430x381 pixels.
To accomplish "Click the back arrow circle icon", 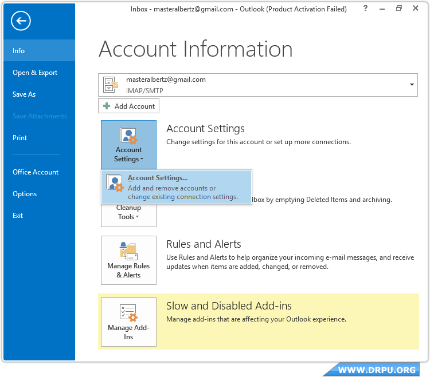I will 21,21.
